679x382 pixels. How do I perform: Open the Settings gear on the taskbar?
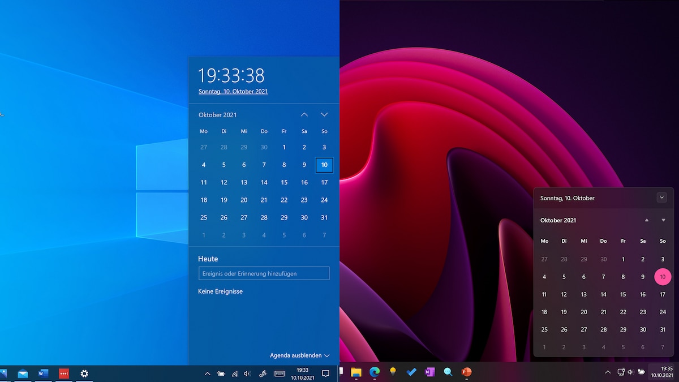(x=84, y=374)
